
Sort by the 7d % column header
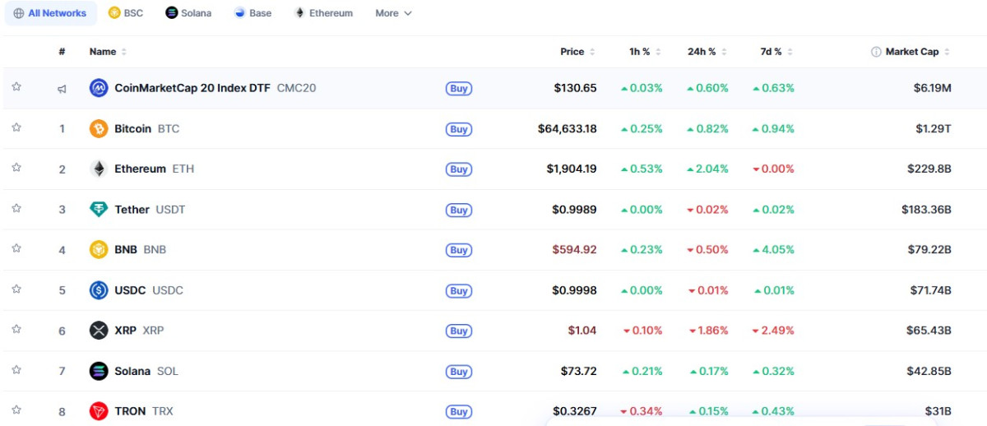tap(776, 52)
